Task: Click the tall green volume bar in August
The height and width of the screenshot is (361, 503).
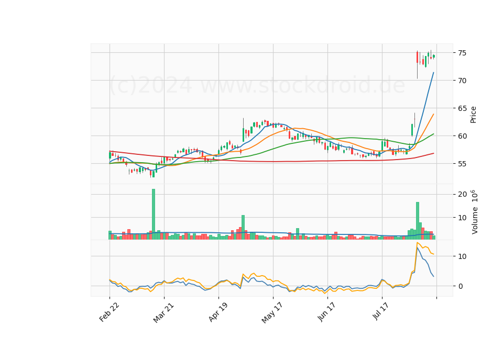Action: pyautogui.click(x=418, y=221)
